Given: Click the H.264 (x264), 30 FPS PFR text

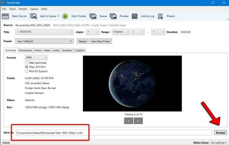Looking at the screenshot, I should [x=39, y=78].
